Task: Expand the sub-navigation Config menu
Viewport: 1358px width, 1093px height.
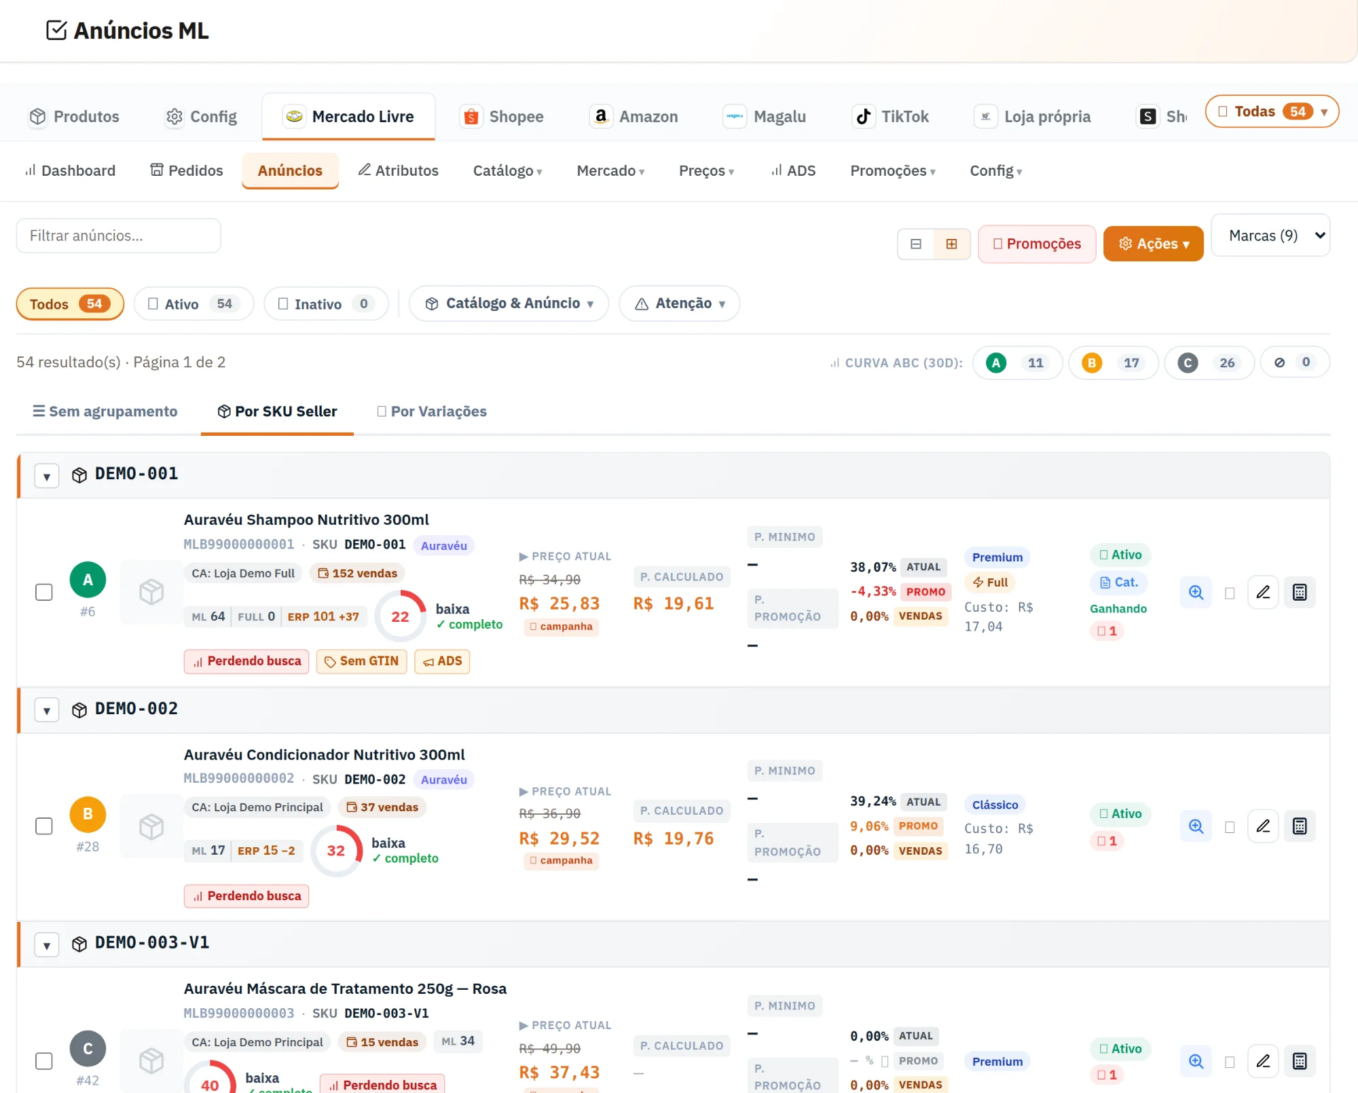Action: coord(996,170)
